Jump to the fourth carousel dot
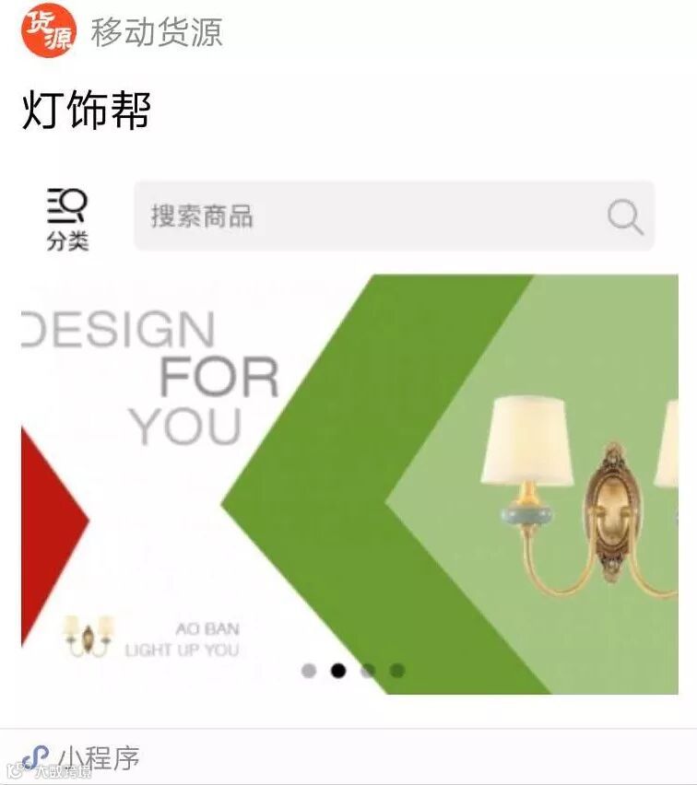Viewport: 697px width, 785px height. point(397,671)
